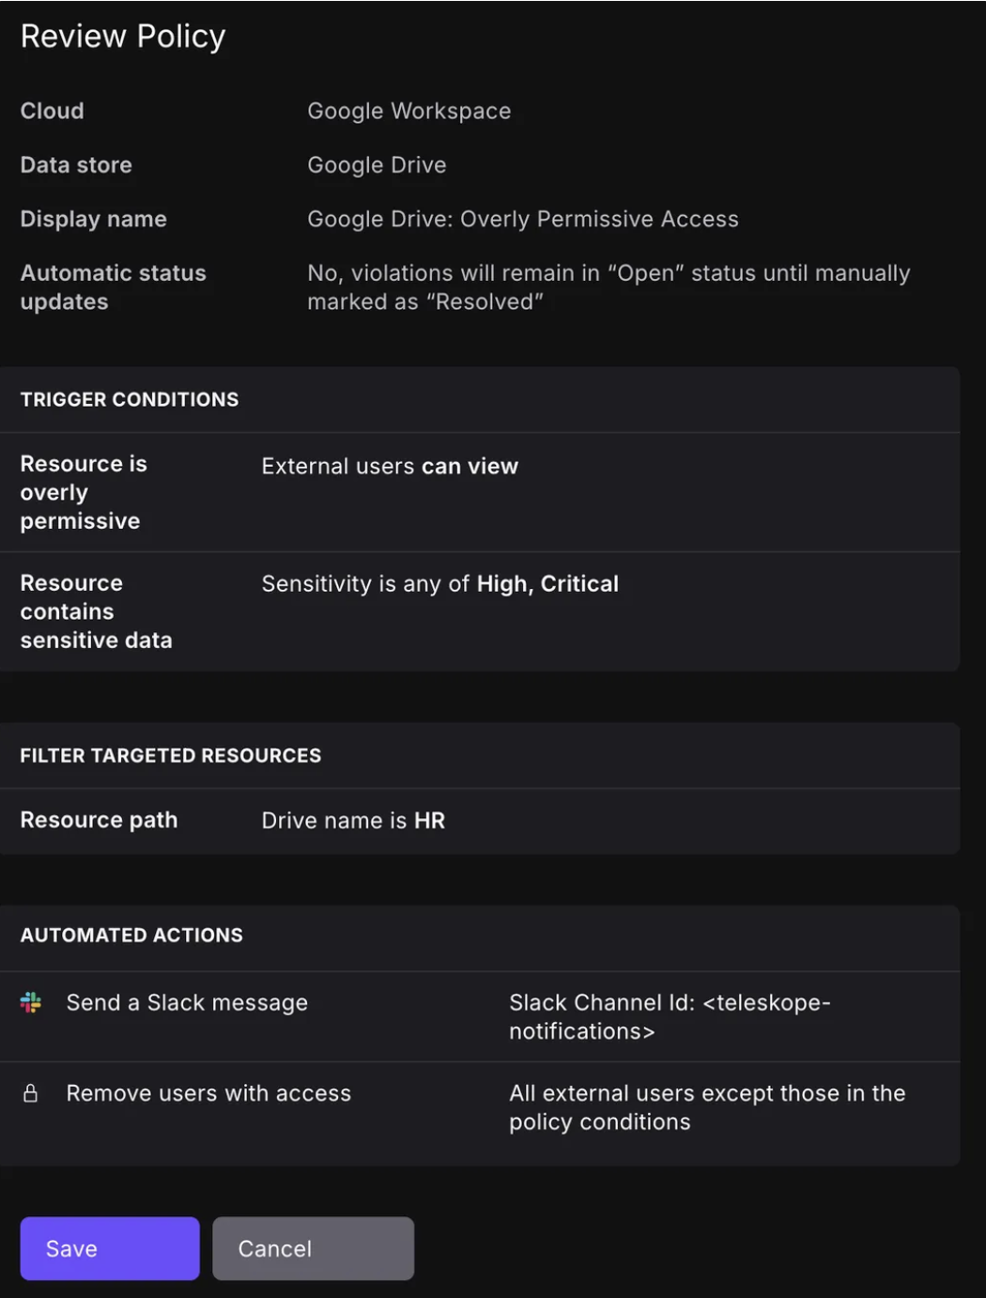The width and height of the screenshot is (986, 1298).
Task: Click the Review Policy heading
Action: pos(123,37)
